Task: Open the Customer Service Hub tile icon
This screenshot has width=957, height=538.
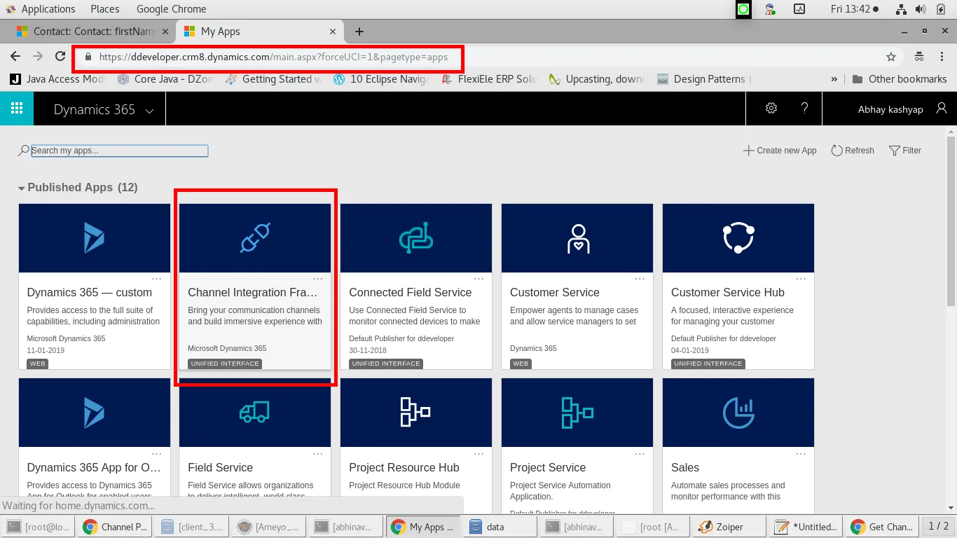Action: (738, 238)
